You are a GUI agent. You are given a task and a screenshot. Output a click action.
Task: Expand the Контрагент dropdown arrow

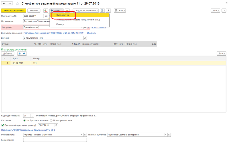[x=82, y=27]
